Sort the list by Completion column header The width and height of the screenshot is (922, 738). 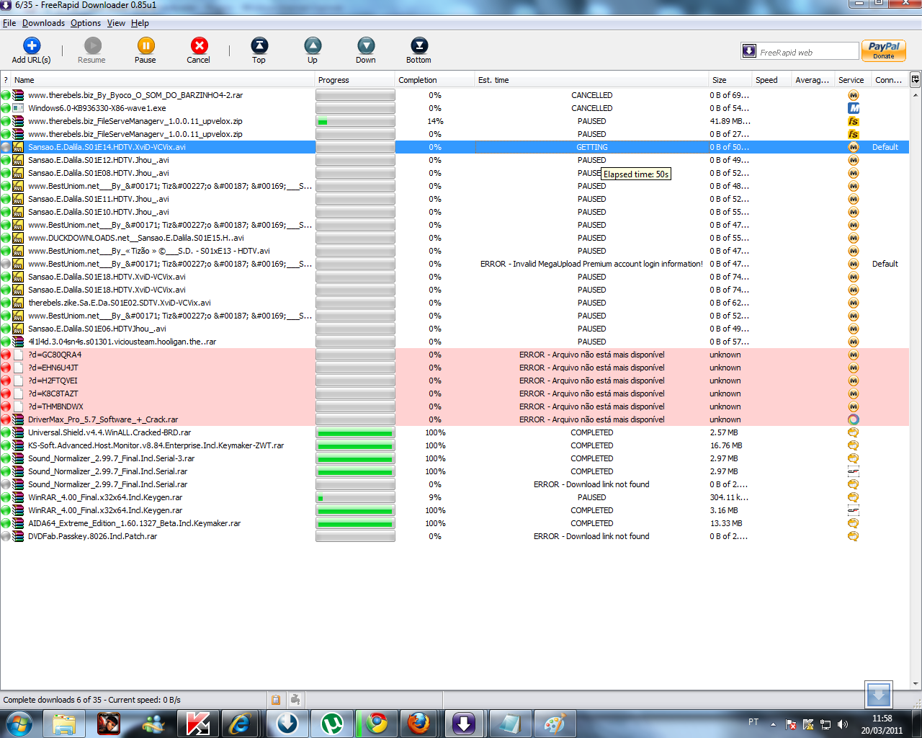click(418, 80)
